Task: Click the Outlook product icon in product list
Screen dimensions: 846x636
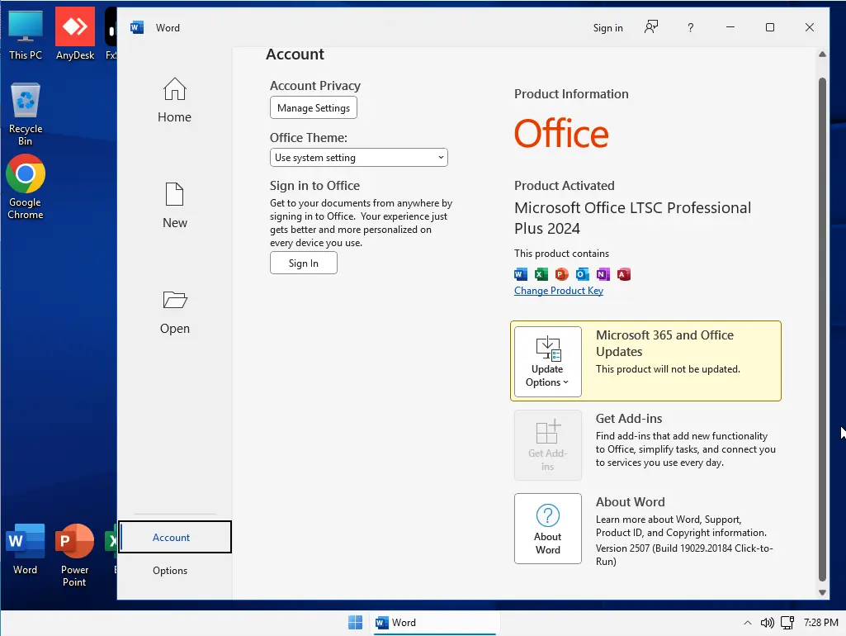Action: (x=582, y=274)
